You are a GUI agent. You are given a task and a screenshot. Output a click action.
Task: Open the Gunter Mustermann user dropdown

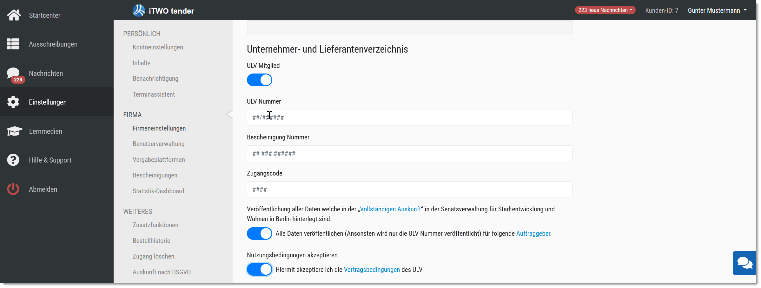click(x=717, y=10)
